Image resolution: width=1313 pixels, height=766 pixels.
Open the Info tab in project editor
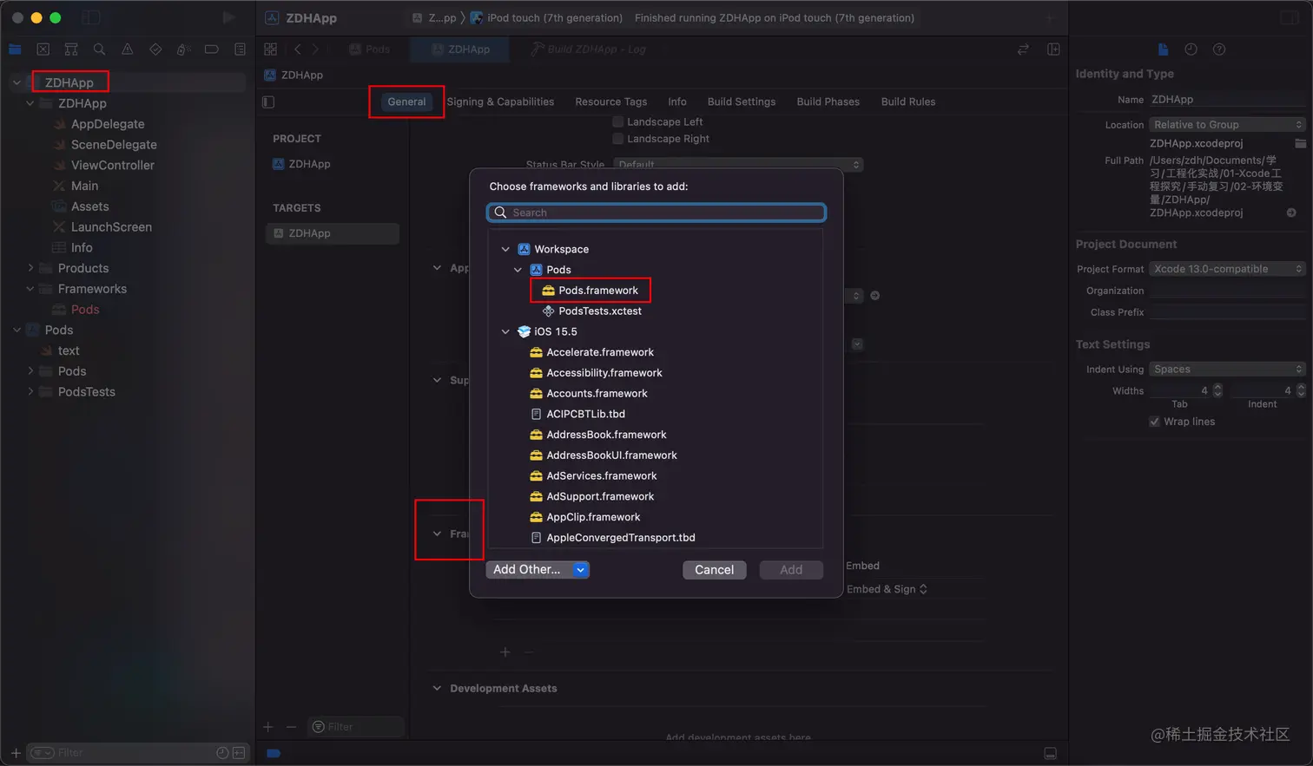point(677,101)
